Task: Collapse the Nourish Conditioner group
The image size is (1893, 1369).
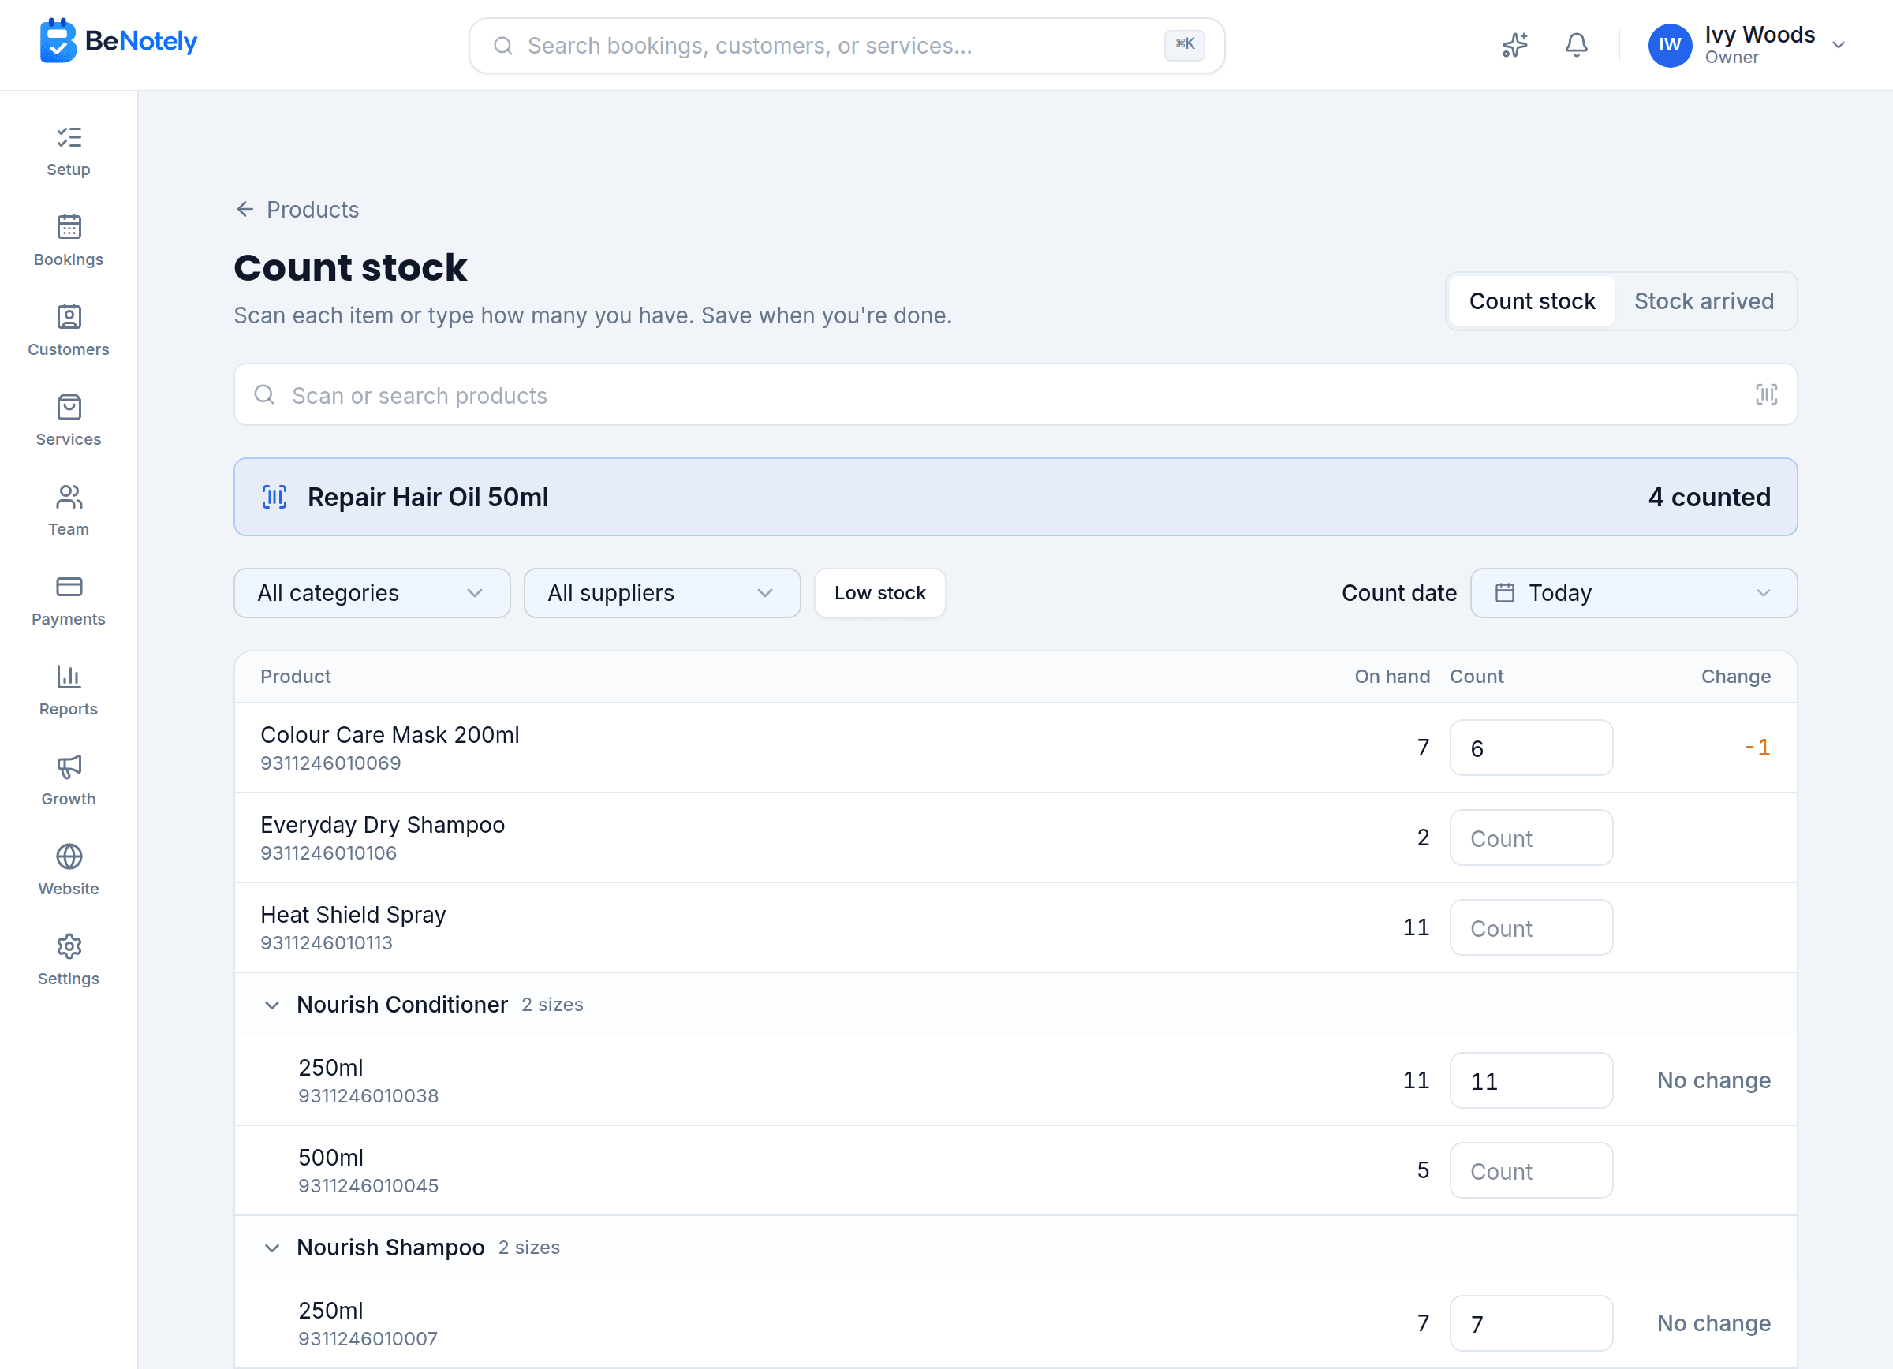Action: [271, 1005]
